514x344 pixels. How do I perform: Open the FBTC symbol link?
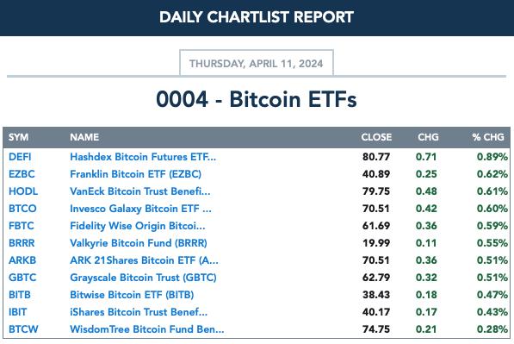click(x=22, y=226)
